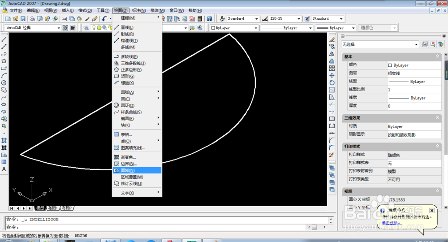
Task: Click the Move tool in modify toolbar
Action: (332, 75)
